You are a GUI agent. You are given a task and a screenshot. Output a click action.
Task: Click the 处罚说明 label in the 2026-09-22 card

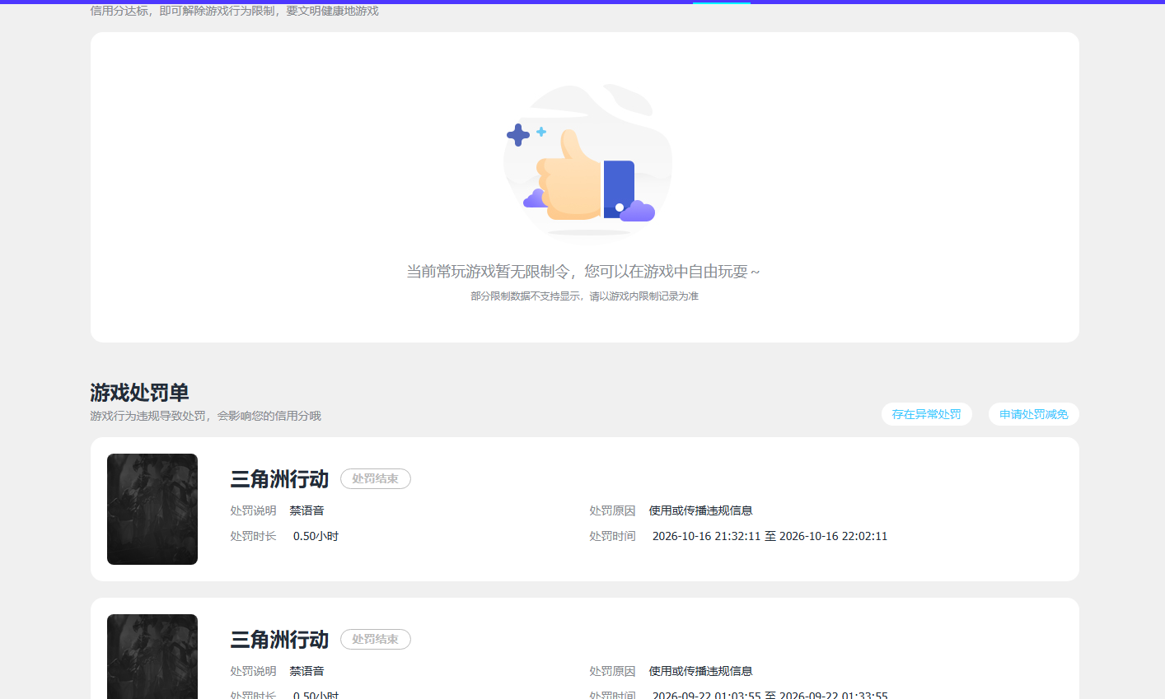(253, 671)
